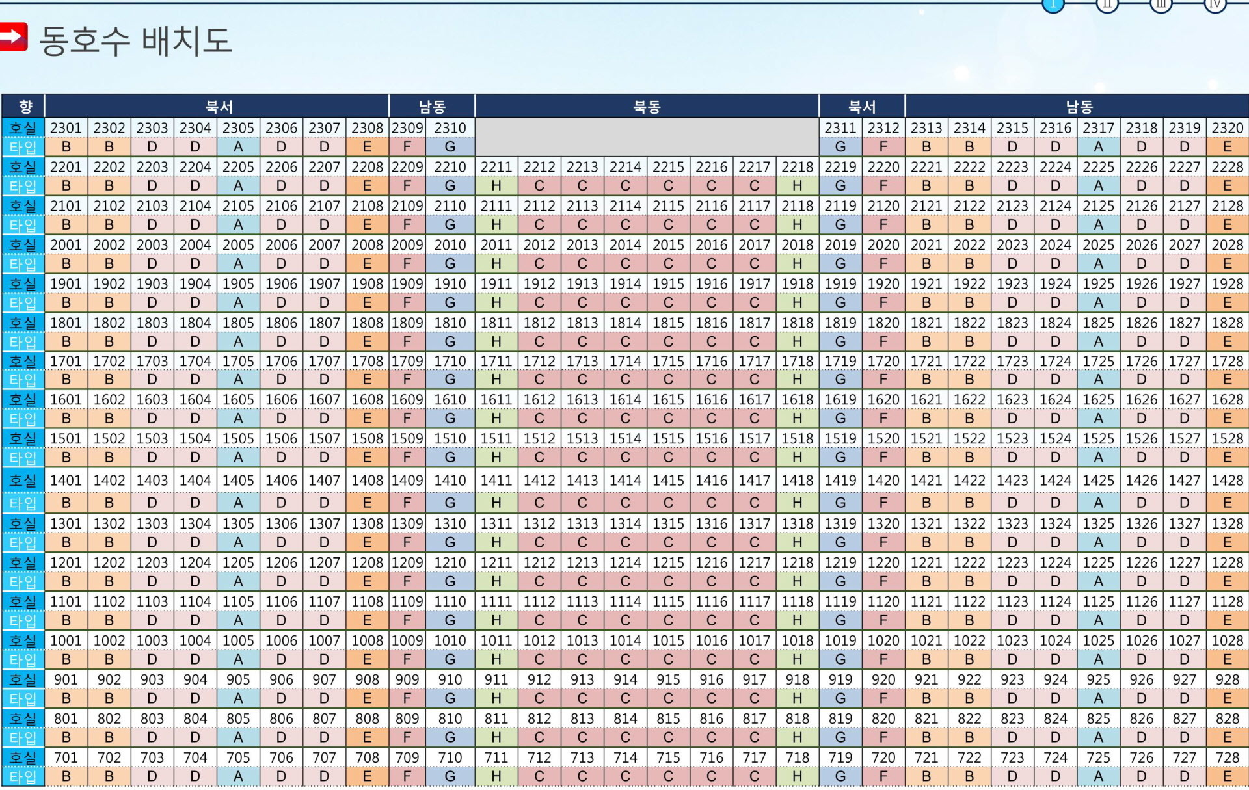Select room cell 905
Image resolution: width=1249 pixels, height=790 pixels.
tap(238, 680)
